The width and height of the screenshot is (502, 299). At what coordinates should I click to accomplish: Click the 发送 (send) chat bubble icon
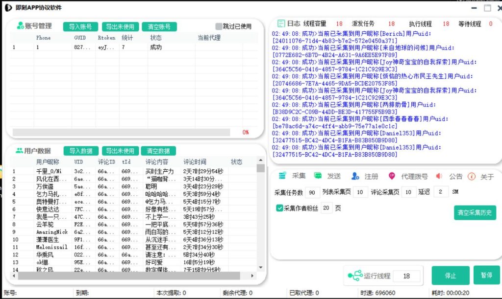tap(318, 176)
